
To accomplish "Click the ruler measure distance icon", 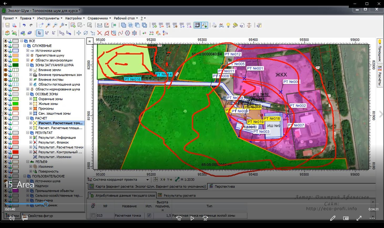I will point(100,25).
